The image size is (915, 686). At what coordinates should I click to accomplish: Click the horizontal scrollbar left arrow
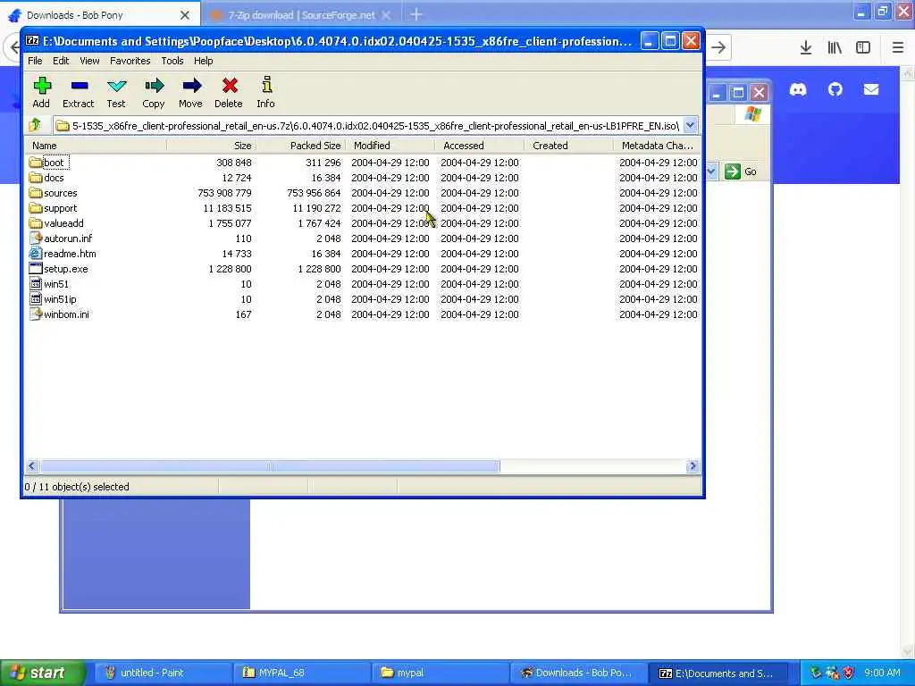coord(33,466)
